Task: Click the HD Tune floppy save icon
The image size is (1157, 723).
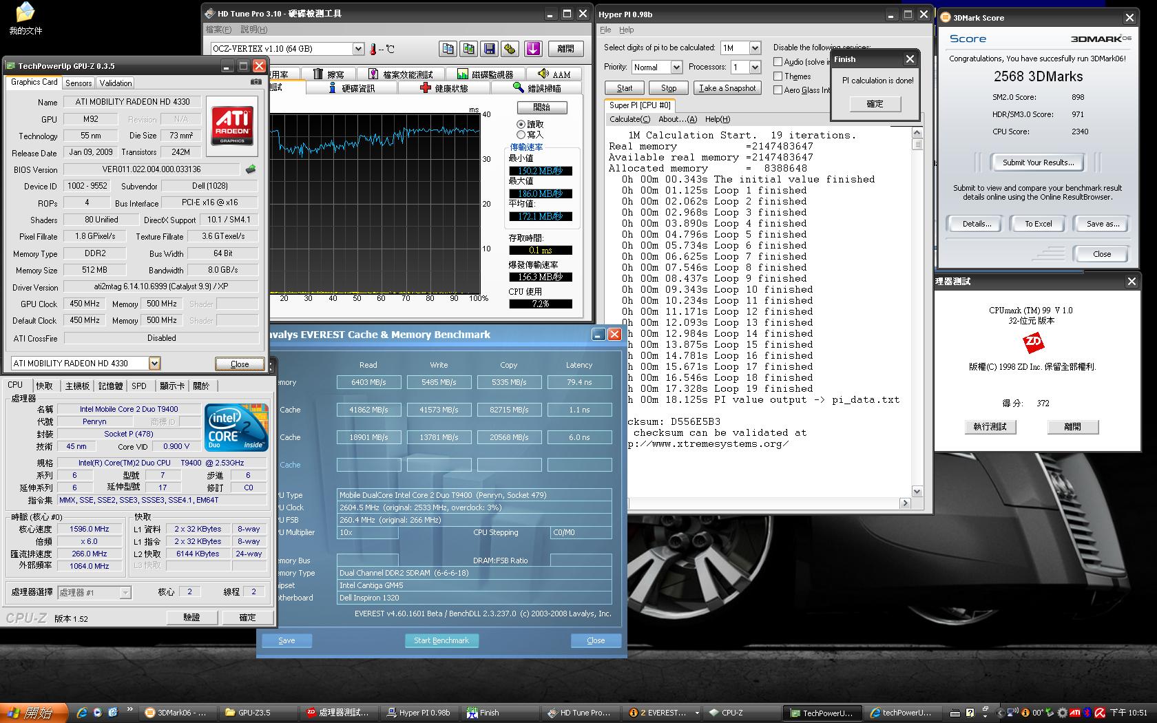Action: coord(490,48)
